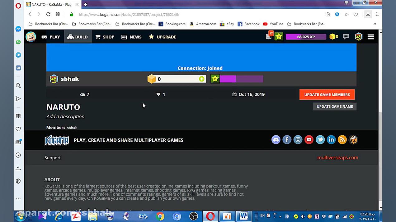Open KoGaMa LinkedIn footer icon
Screen dimensions: 396x222
pyautogui.click(x=331, y=140)
